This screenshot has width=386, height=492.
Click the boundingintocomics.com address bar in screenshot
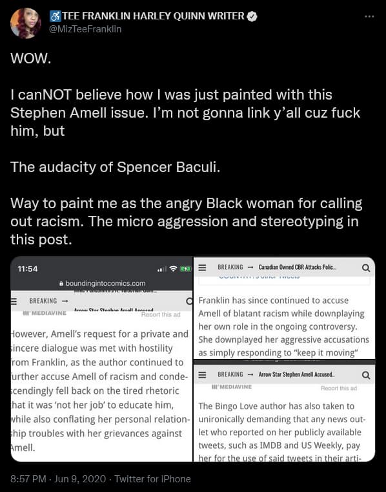(102, 283)
